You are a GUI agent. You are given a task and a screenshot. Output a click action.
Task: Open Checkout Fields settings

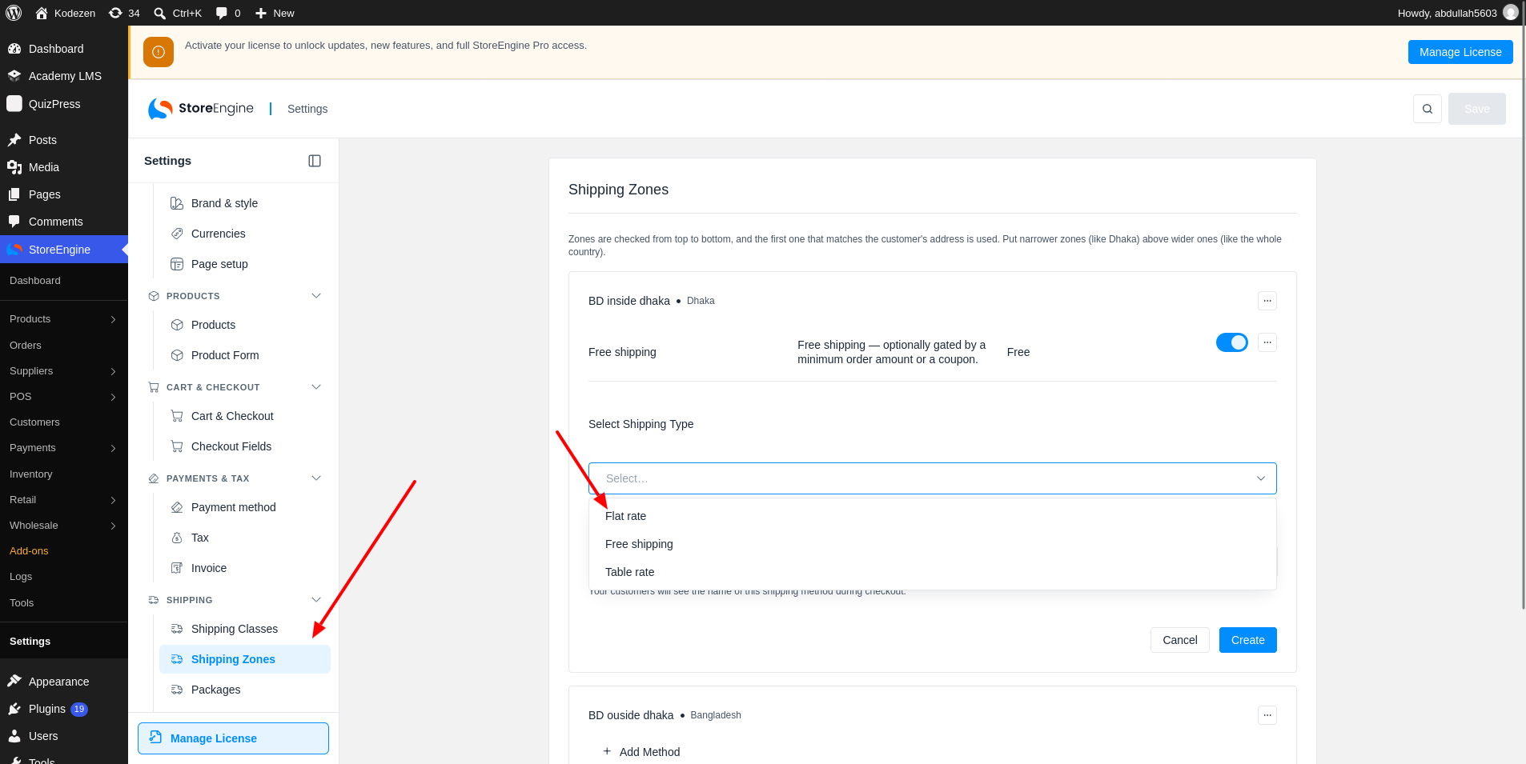pyautogui.click(x=245, y=446)
